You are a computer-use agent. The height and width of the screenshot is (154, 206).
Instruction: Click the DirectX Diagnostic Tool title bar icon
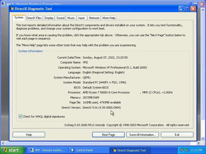(x=12, y=9)
